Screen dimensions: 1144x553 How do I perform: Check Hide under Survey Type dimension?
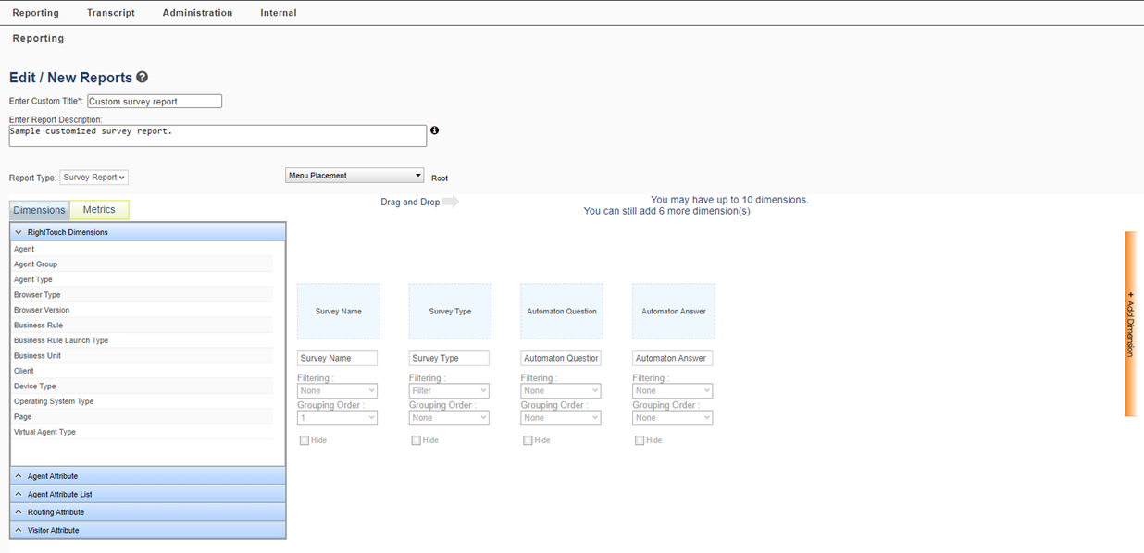coord(417,441)
